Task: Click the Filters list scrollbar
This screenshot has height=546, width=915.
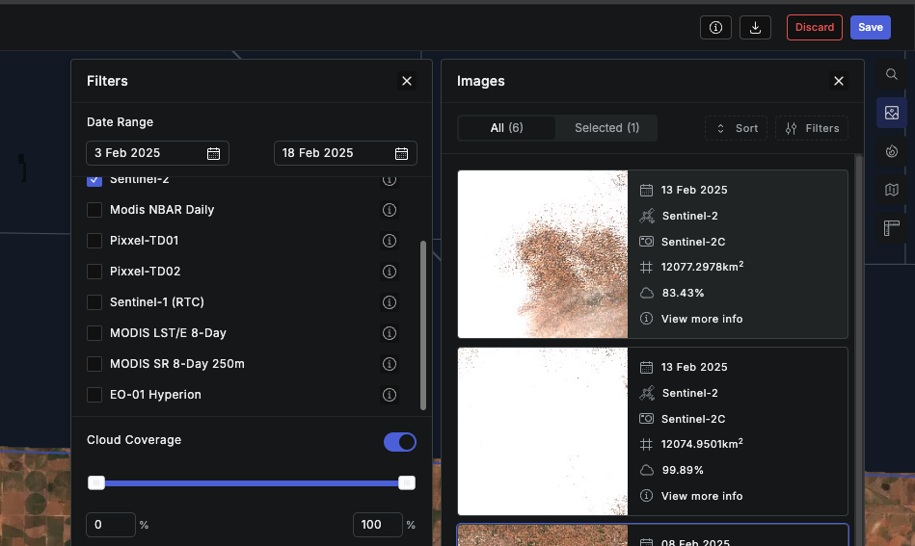Action: click(x=423, y=325)
